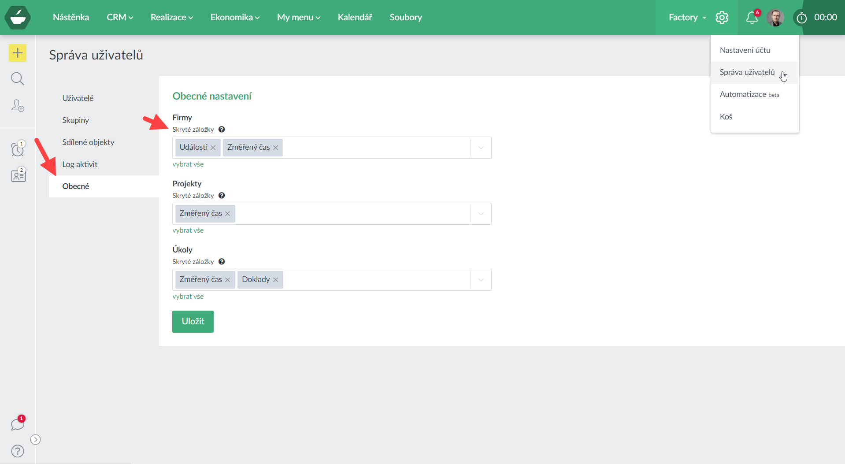Remove the Události tag from Firmy
845x464 pixels.
pos(213,148)
